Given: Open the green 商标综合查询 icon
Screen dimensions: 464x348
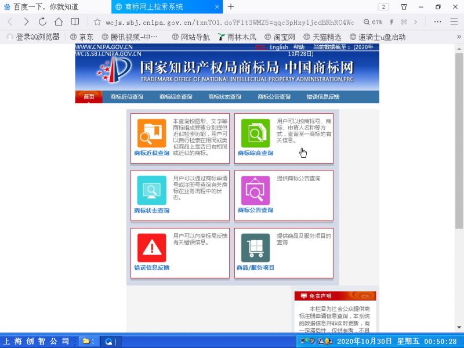Looking at the screenshot, I should pos(255,133).
